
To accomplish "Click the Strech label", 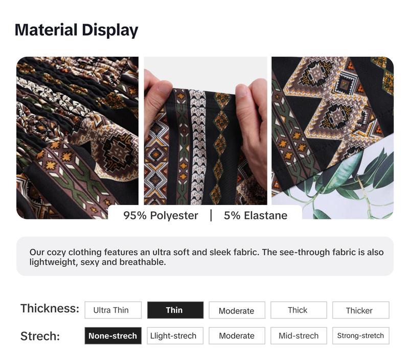I will (x=40, y=336).
